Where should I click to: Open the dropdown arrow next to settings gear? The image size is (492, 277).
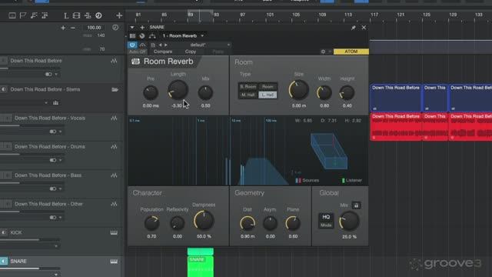pyautogui.click(x=330, y=52)
